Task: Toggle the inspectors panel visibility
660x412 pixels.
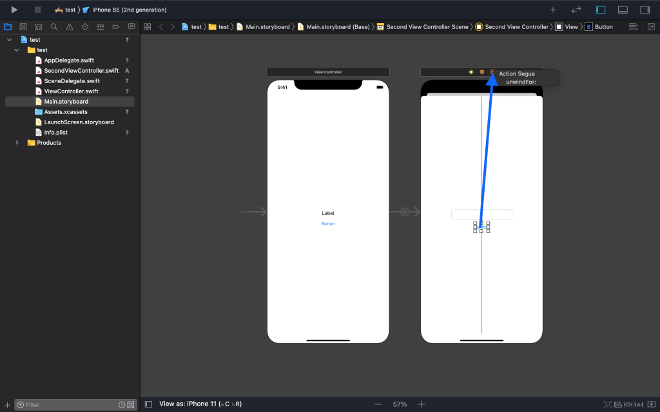Action: (x=645, y=10)
